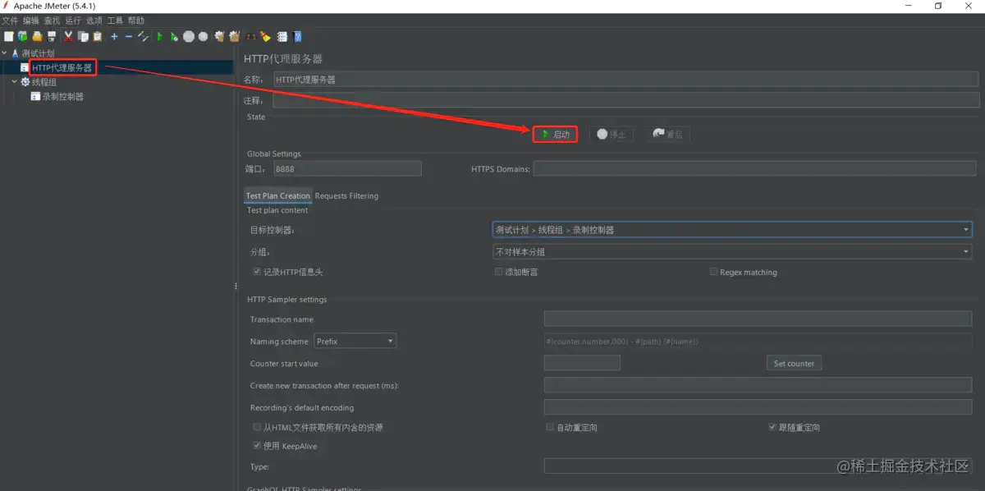
Task: Click the Shutdown toolbar icon
Action: (203, 36)
